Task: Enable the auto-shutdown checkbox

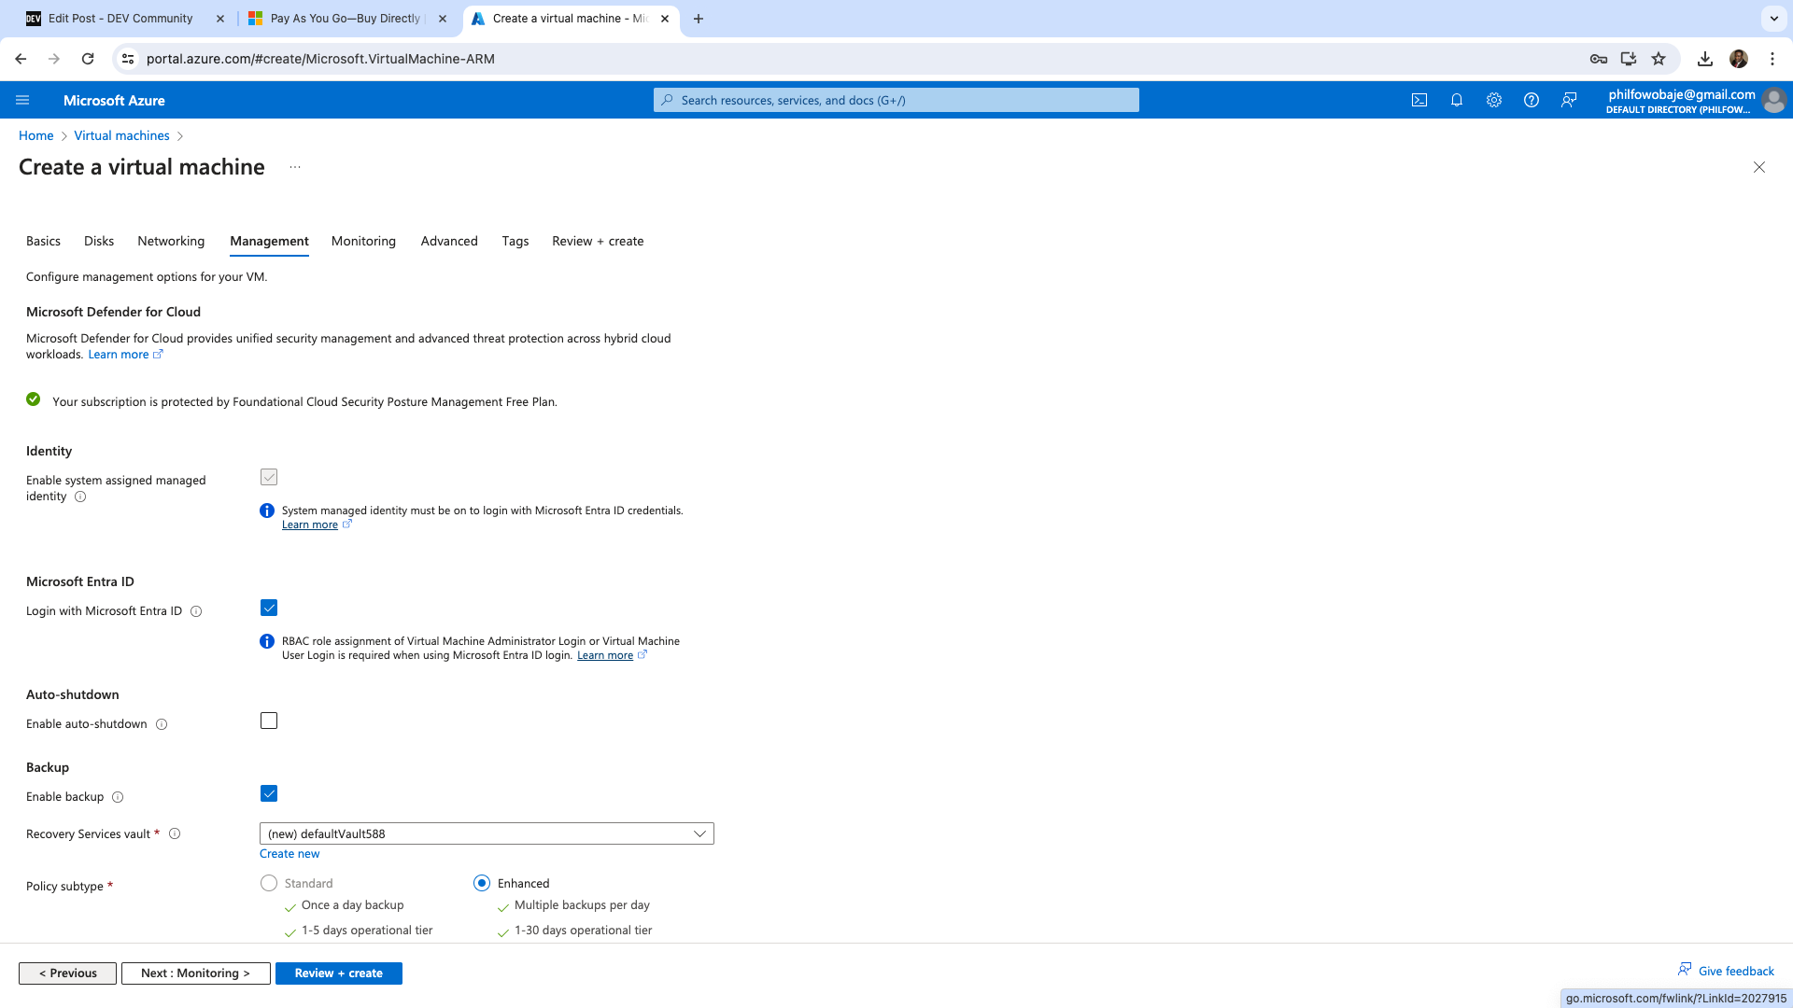Action: point(269,721)
